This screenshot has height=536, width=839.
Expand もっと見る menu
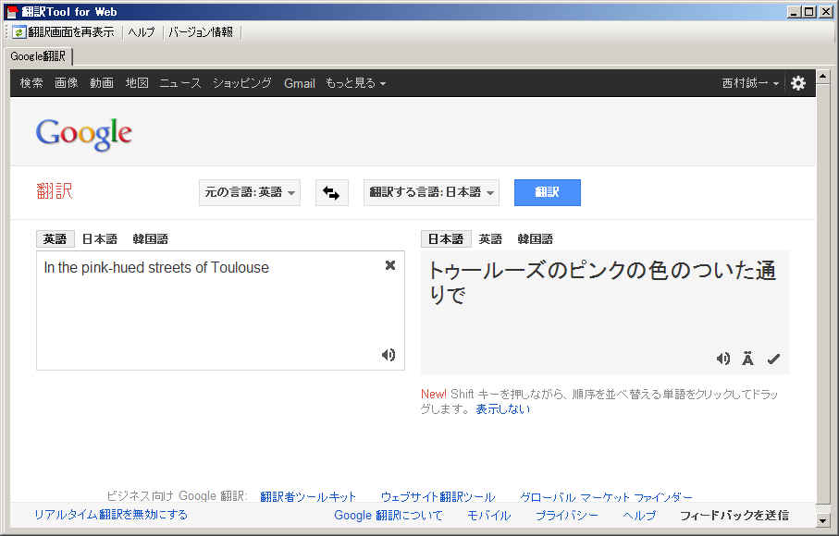(x=355, y=83)
